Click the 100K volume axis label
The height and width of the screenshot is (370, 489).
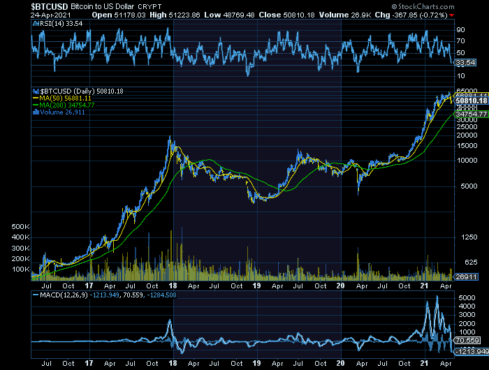click(20, 269)
